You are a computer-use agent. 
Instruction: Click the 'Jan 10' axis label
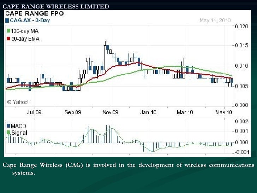tap(148, 112)
